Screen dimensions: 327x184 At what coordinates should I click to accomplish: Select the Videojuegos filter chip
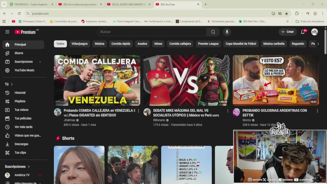79,44
